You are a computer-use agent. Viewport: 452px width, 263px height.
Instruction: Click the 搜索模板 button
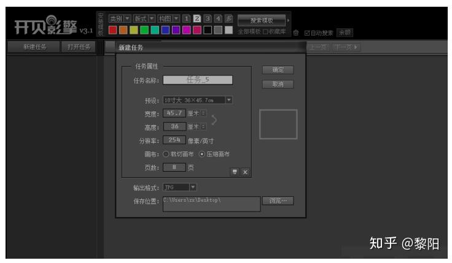point(262,20)
